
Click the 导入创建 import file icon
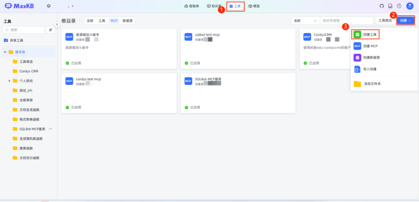357,69
